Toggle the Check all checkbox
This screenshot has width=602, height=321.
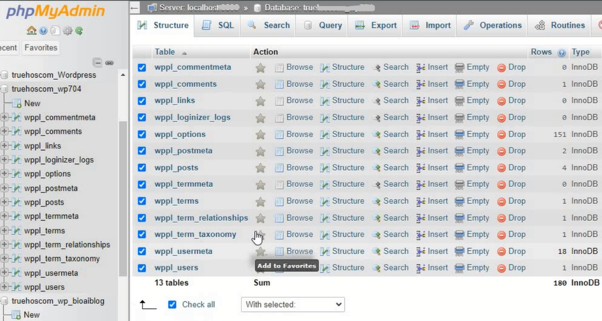(172, 305)
